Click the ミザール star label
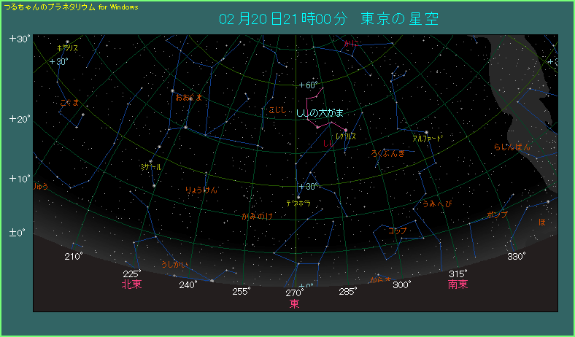 tap(149, 167)
